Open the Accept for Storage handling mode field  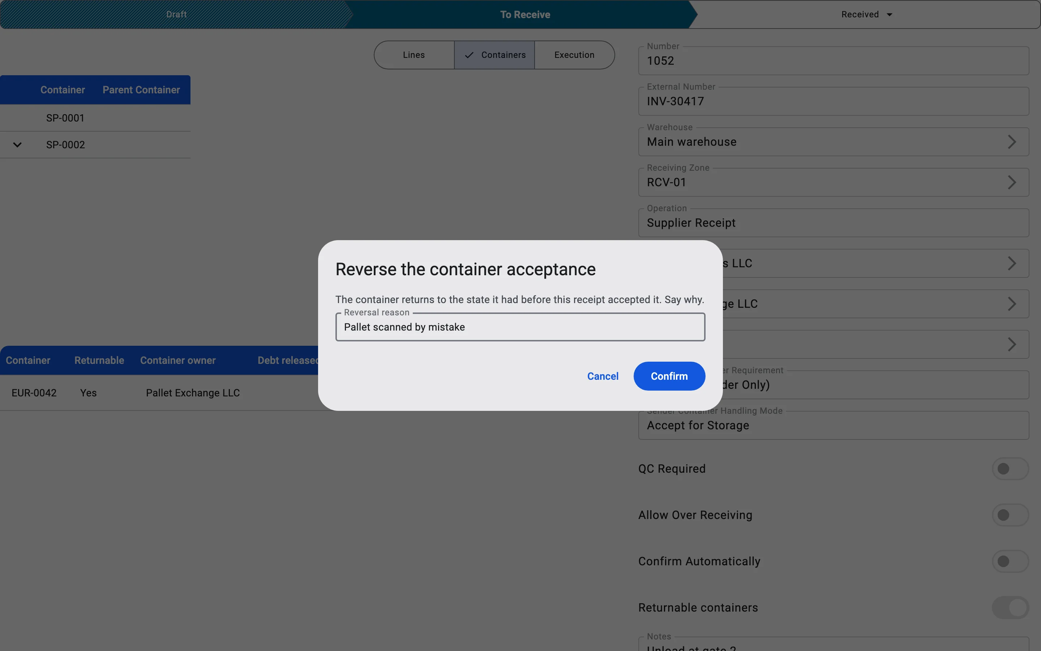pyautogui.click(x=833, y=425)
